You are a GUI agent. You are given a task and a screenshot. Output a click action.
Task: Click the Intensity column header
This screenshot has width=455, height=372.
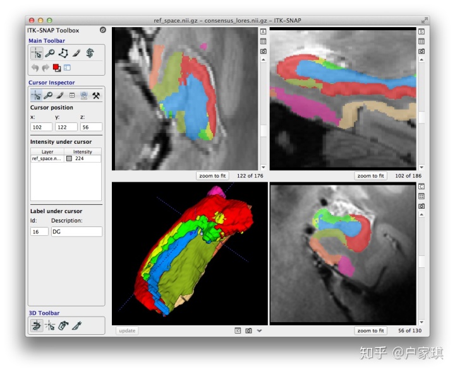(83, 152)
